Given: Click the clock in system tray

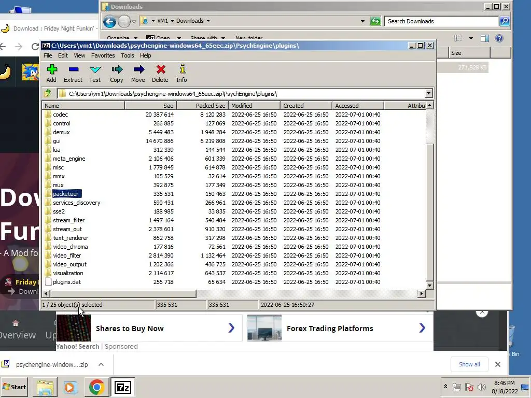Looking at the screenshot, I should [505, 387].
